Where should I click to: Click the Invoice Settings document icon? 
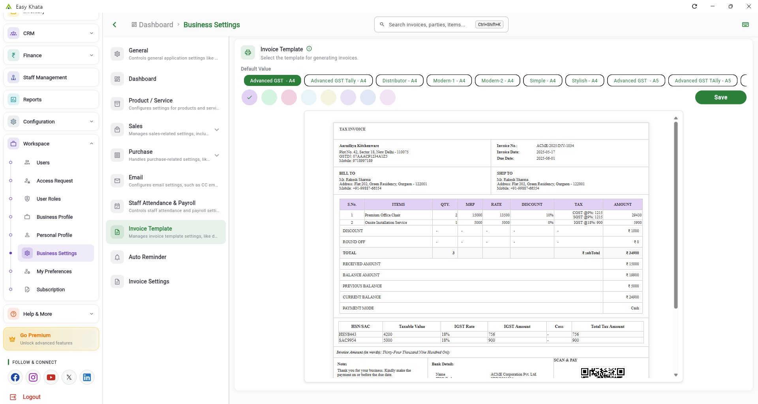[x=117, y=282]
